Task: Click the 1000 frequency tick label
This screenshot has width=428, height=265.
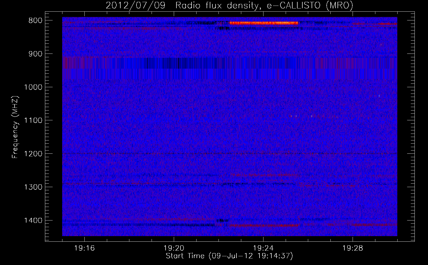Action: click(x=33, y=87)
